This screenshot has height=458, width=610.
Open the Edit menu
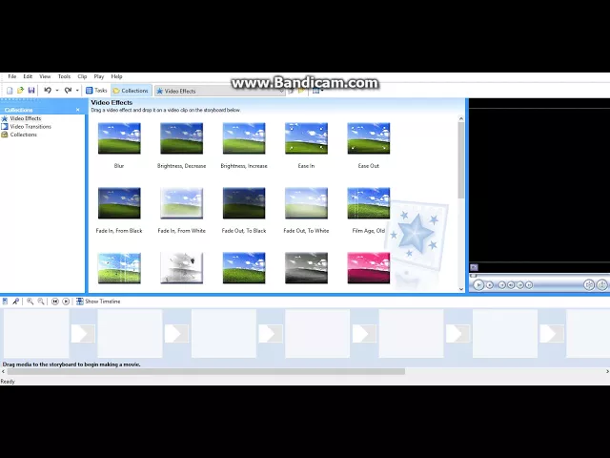pyautogui.click(x=28, y=76)
